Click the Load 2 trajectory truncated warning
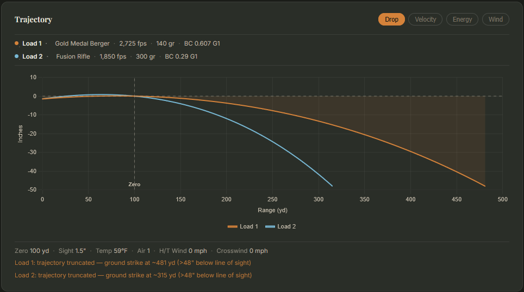Image resolution: width=524 pixels, height=292 pixels. click(x=133, y=275)
